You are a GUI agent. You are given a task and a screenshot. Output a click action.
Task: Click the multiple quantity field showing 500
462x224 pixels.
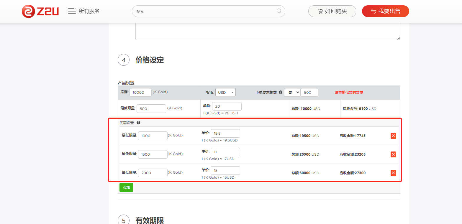click(309, 92)
